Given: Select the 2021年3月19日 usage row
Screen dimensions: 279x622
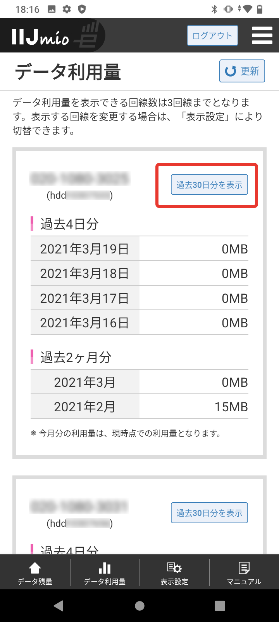Looking at the screenshot, I should 139,249.
